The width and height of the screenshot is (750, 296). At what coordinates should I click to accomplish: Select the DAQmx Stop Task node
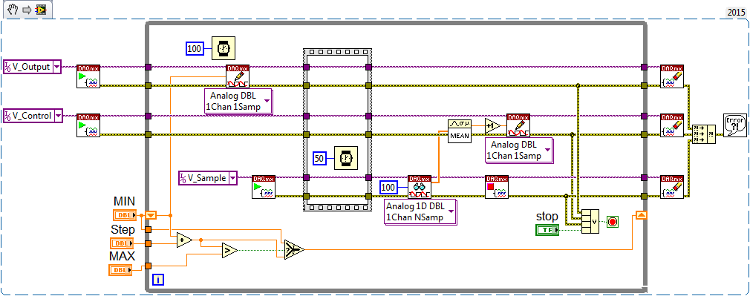pos(497,187)
